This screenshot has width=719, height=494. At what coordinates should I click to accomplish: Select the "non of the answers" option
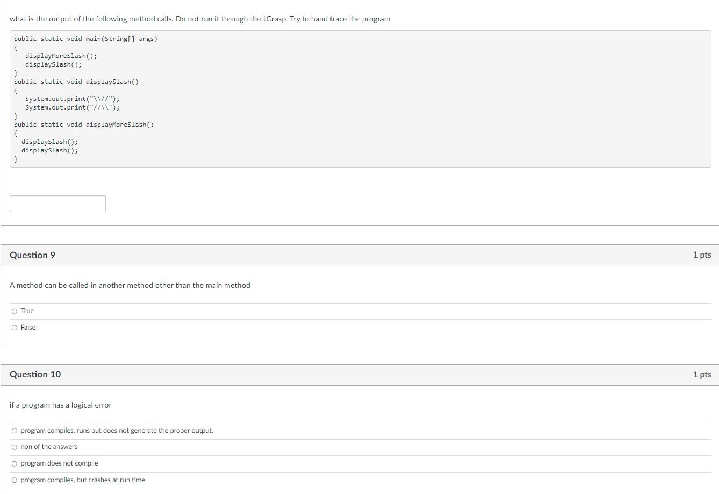(15, 446)
